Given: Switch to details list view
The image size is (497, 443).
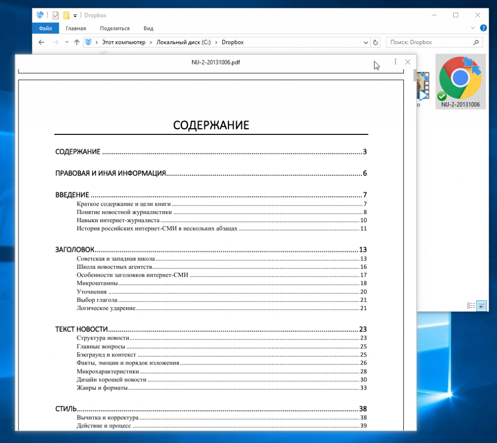Looking at the screenshot, I should pos(470,306).
